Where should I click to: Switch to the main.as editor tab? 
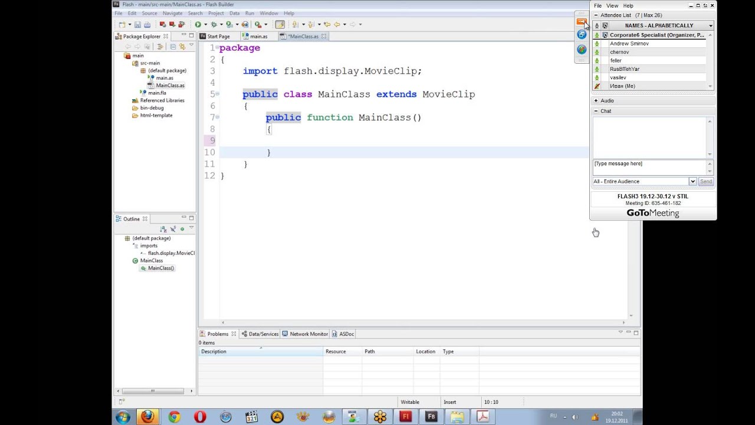point(258,36)
